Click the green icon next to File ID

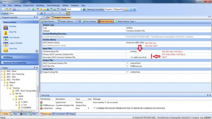(x=84, y=9)
